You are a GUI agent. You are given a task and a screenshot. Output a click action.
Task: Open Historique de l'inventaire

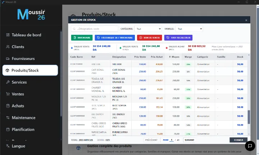115,38
